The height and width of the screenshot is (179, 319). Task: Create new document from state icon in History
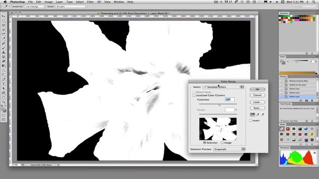point(301,100)
